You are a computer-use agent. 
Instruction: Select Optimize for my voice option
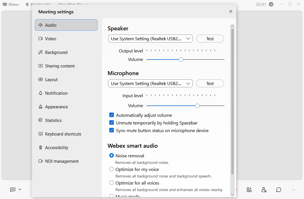point(112,169)
